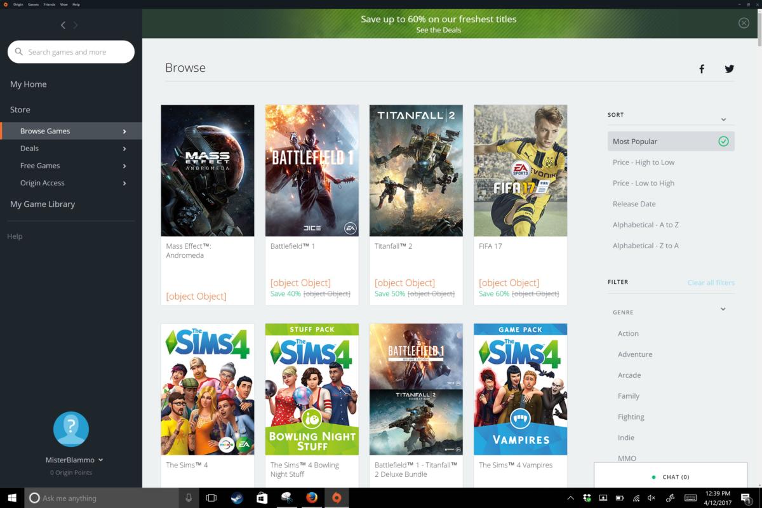Open the touch keyboard tray icon
Image resolution: width=762 pixels, height=508 pixels.
[x=690, y=498]
